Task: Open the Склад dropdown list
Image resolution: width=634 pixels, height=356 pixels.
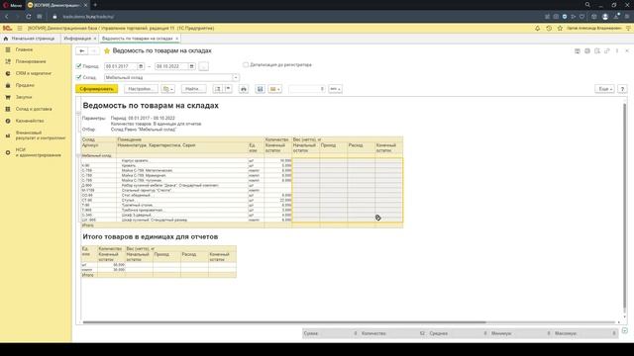Action: tap(236, 77)
